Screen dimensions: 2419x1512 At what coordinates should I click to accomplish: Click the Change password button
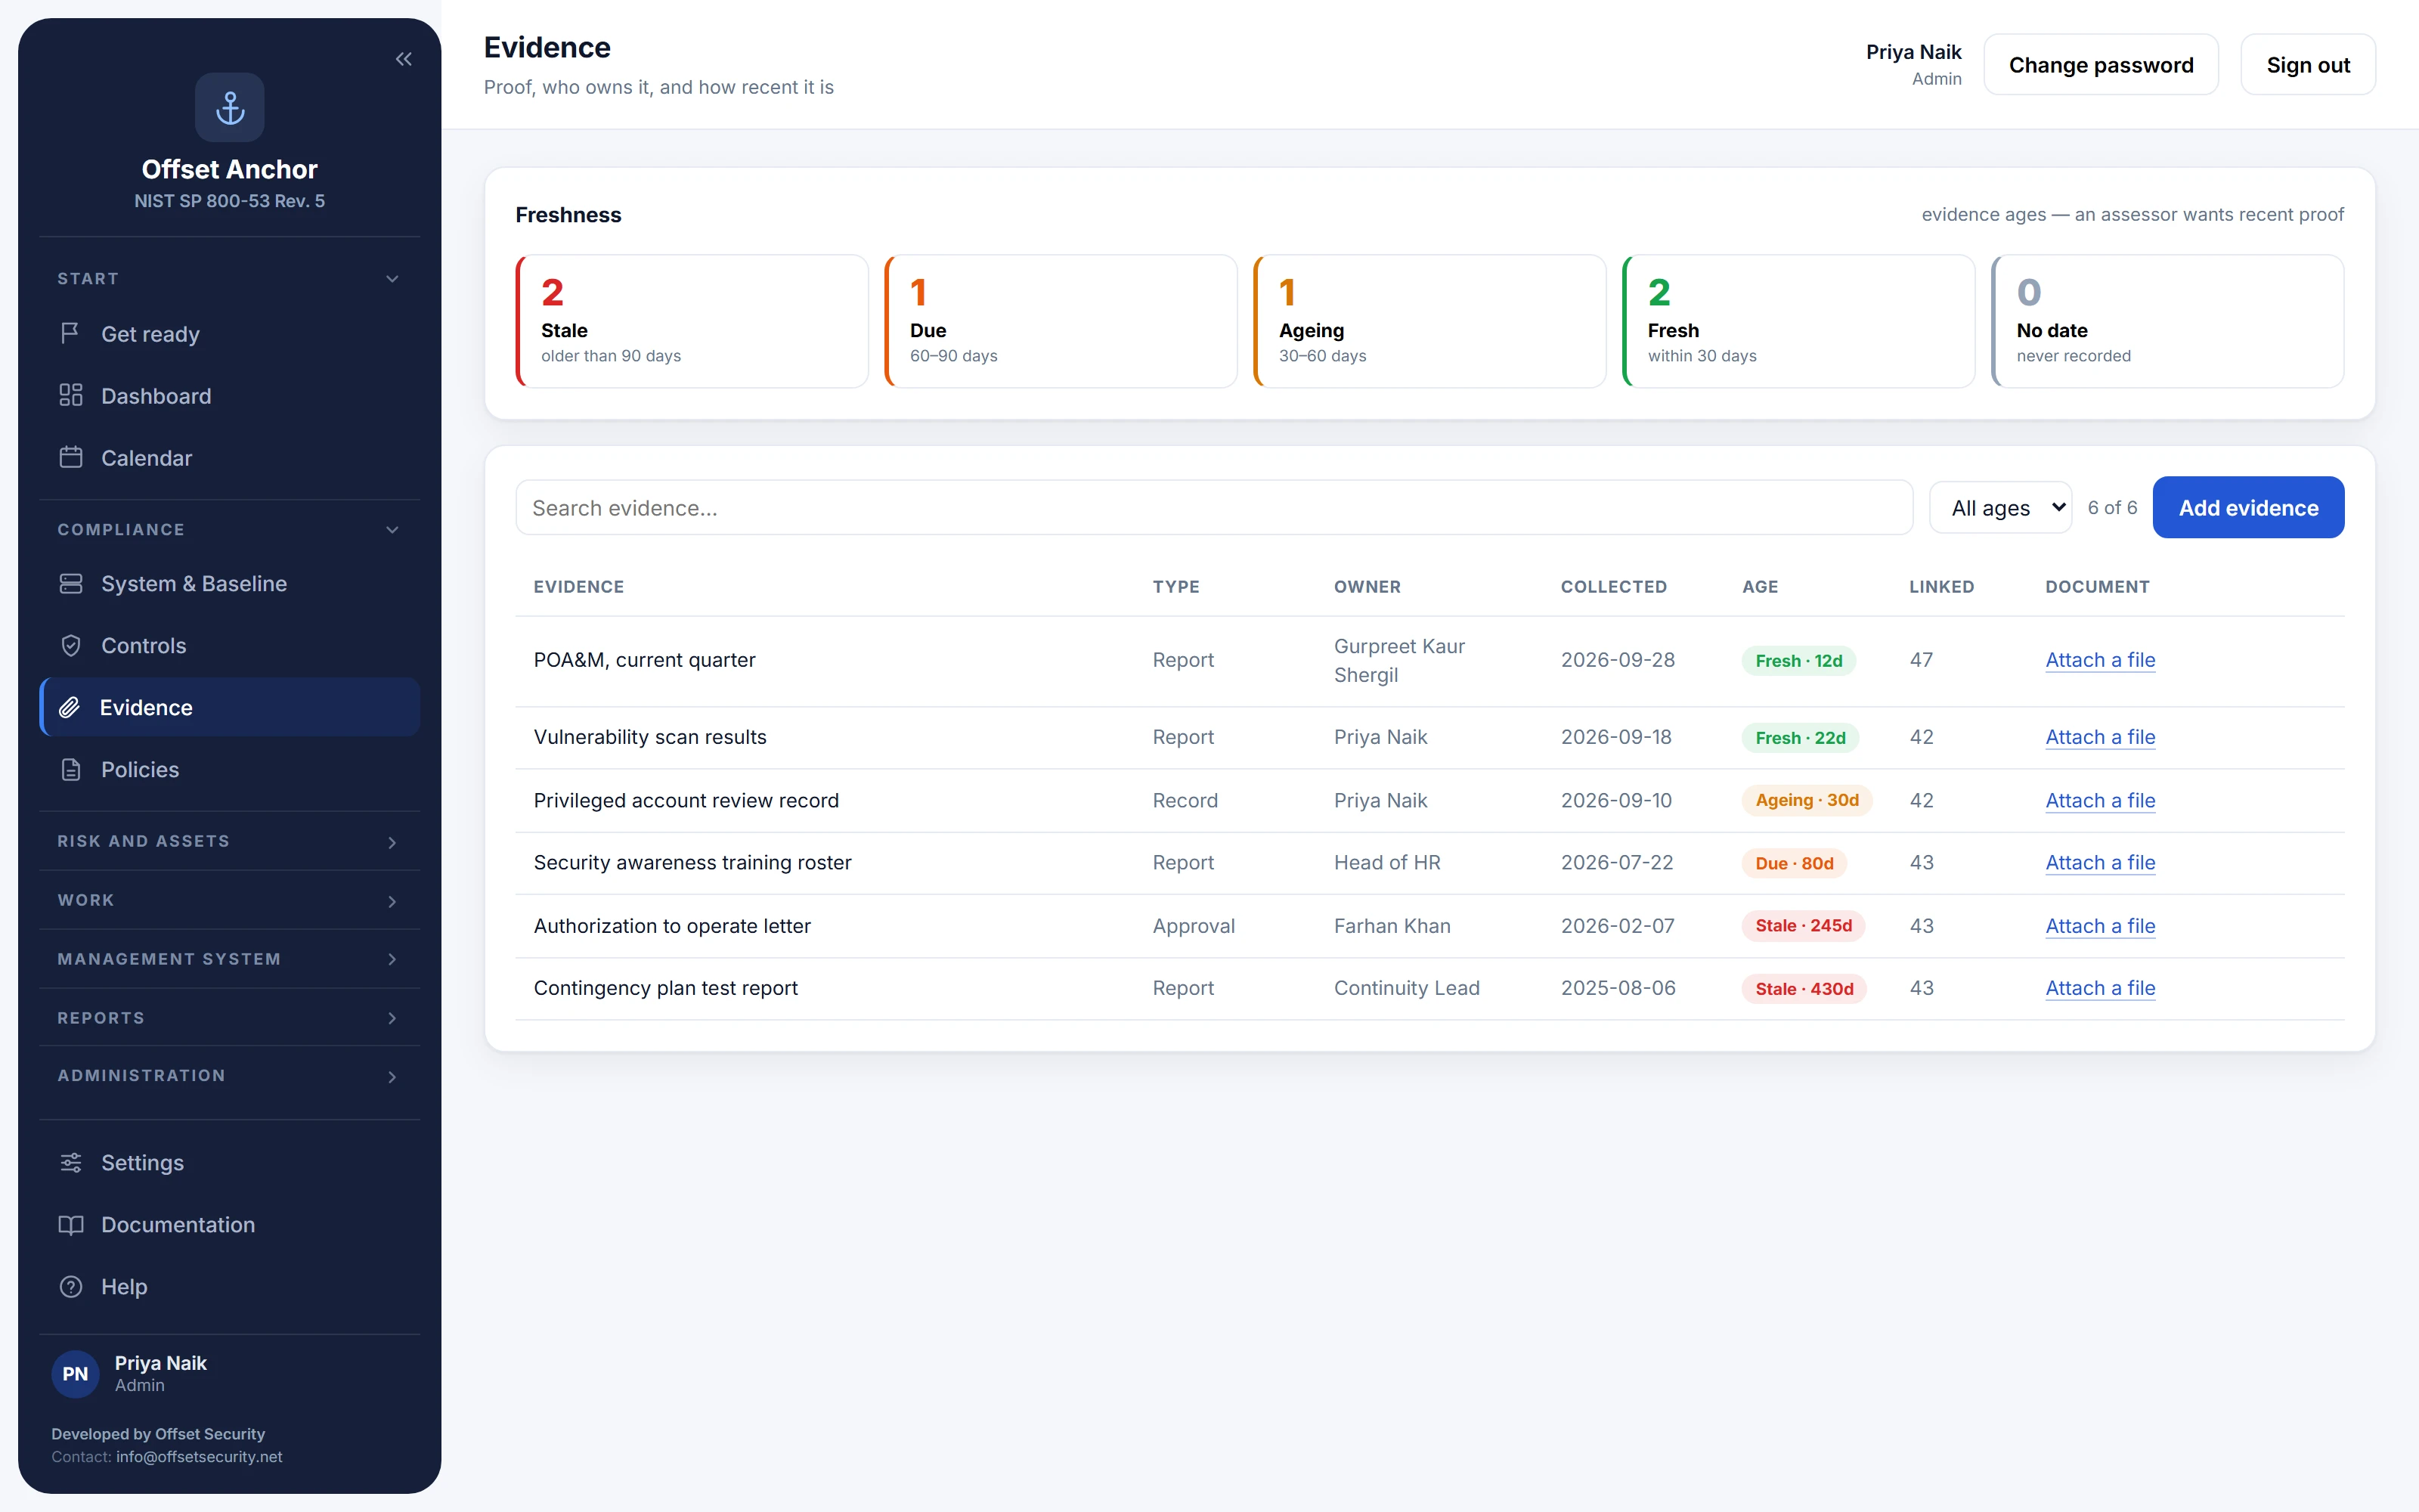pyautogui.click(x=2100, y=64)
